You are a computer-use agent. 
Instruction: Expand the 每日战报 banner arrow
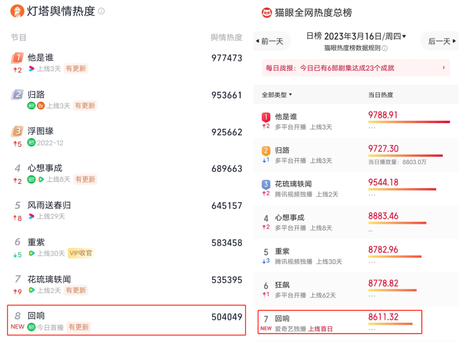[x=444, y=68]
